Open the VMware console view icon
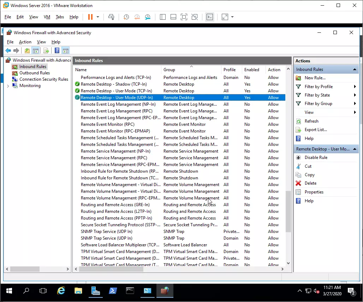The image size is (363, 302). [x=210, y=17]
